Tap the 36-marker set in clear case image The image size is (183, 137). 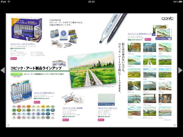click(22, 91)
